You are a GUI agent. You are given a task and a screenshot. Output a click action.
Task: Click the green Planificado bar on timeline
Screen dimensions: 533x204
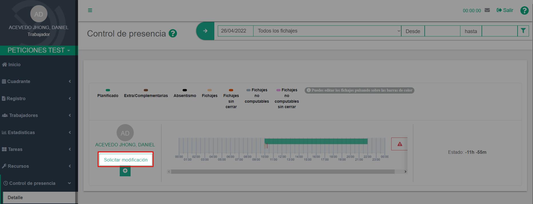coord(316,141)
